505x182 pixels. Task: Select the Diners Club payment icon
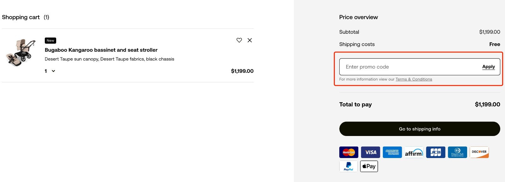pyautogui.click(x=457, y=152)
